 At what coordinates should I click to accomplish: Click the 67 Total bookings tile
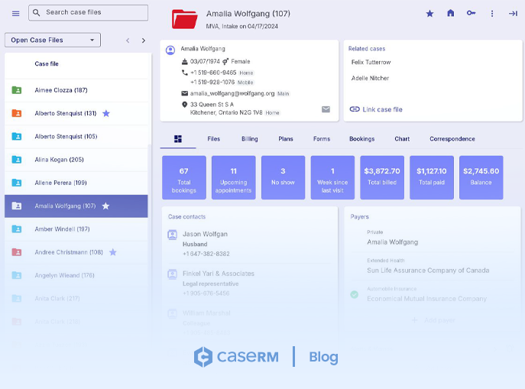click(x=184, y=177)
